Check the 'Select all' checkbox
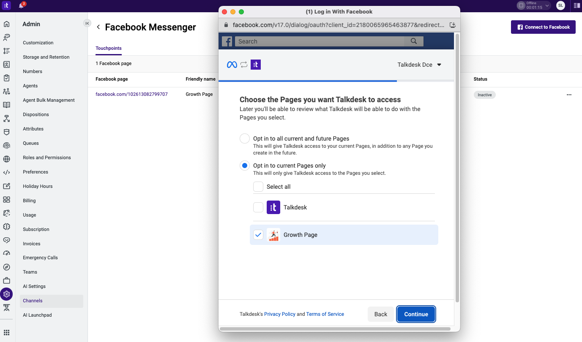This screenshot has width=582, height=342. (x=258, y=187)
